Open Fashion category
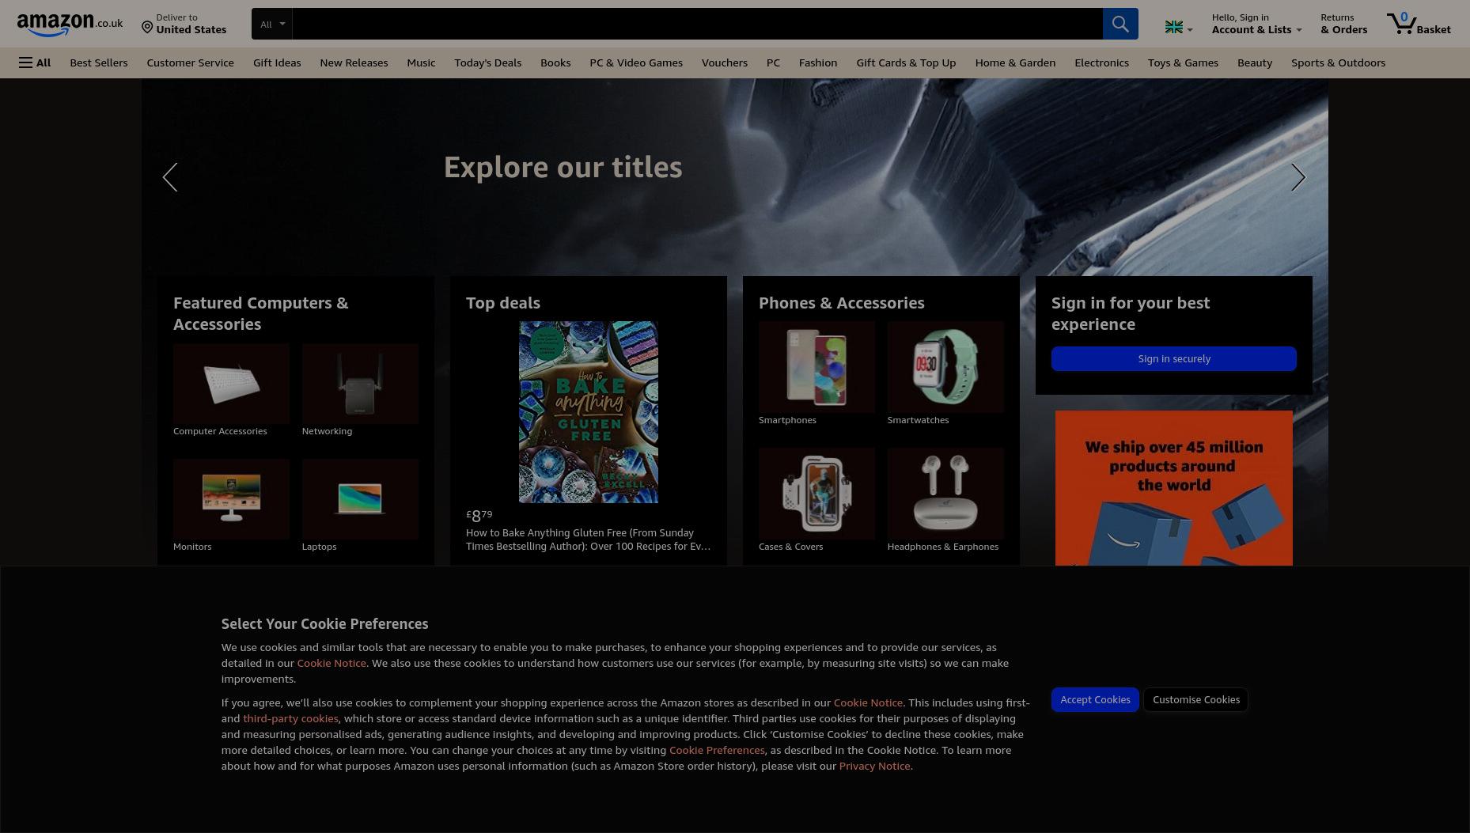 [x=818, y=62]
